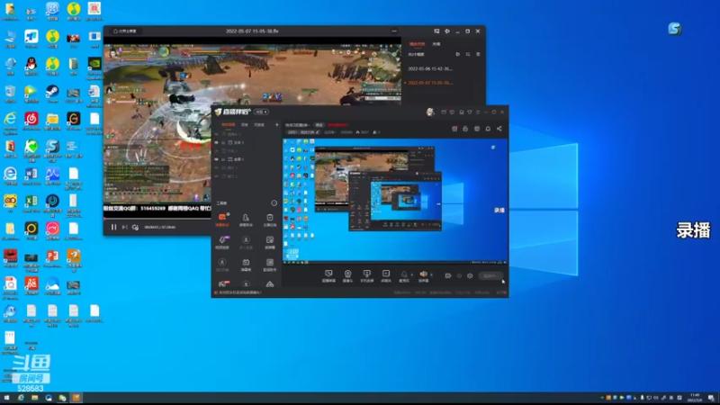Open the home button in video player title bar
This screenshot has height=405, width=720.
tap(125, 31)
